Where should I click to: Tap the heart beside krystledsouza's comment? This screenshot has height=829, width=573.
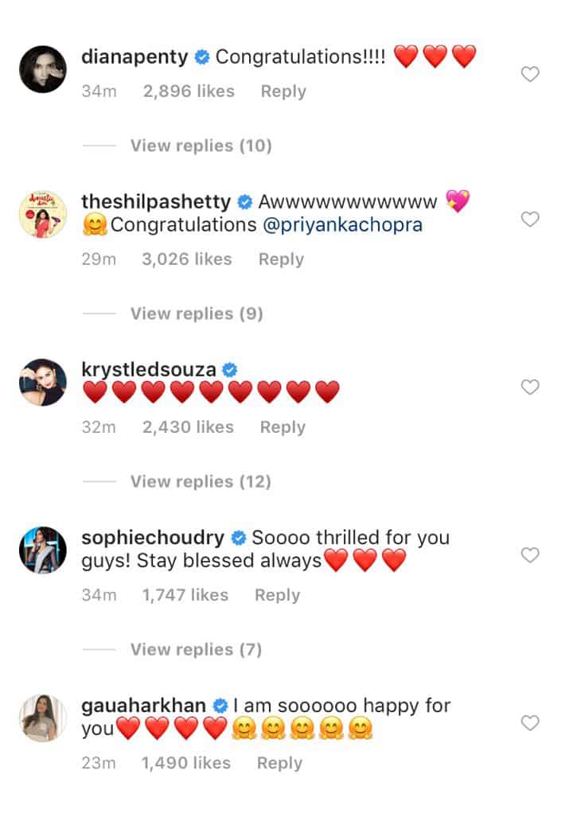(x=529, y=387)
